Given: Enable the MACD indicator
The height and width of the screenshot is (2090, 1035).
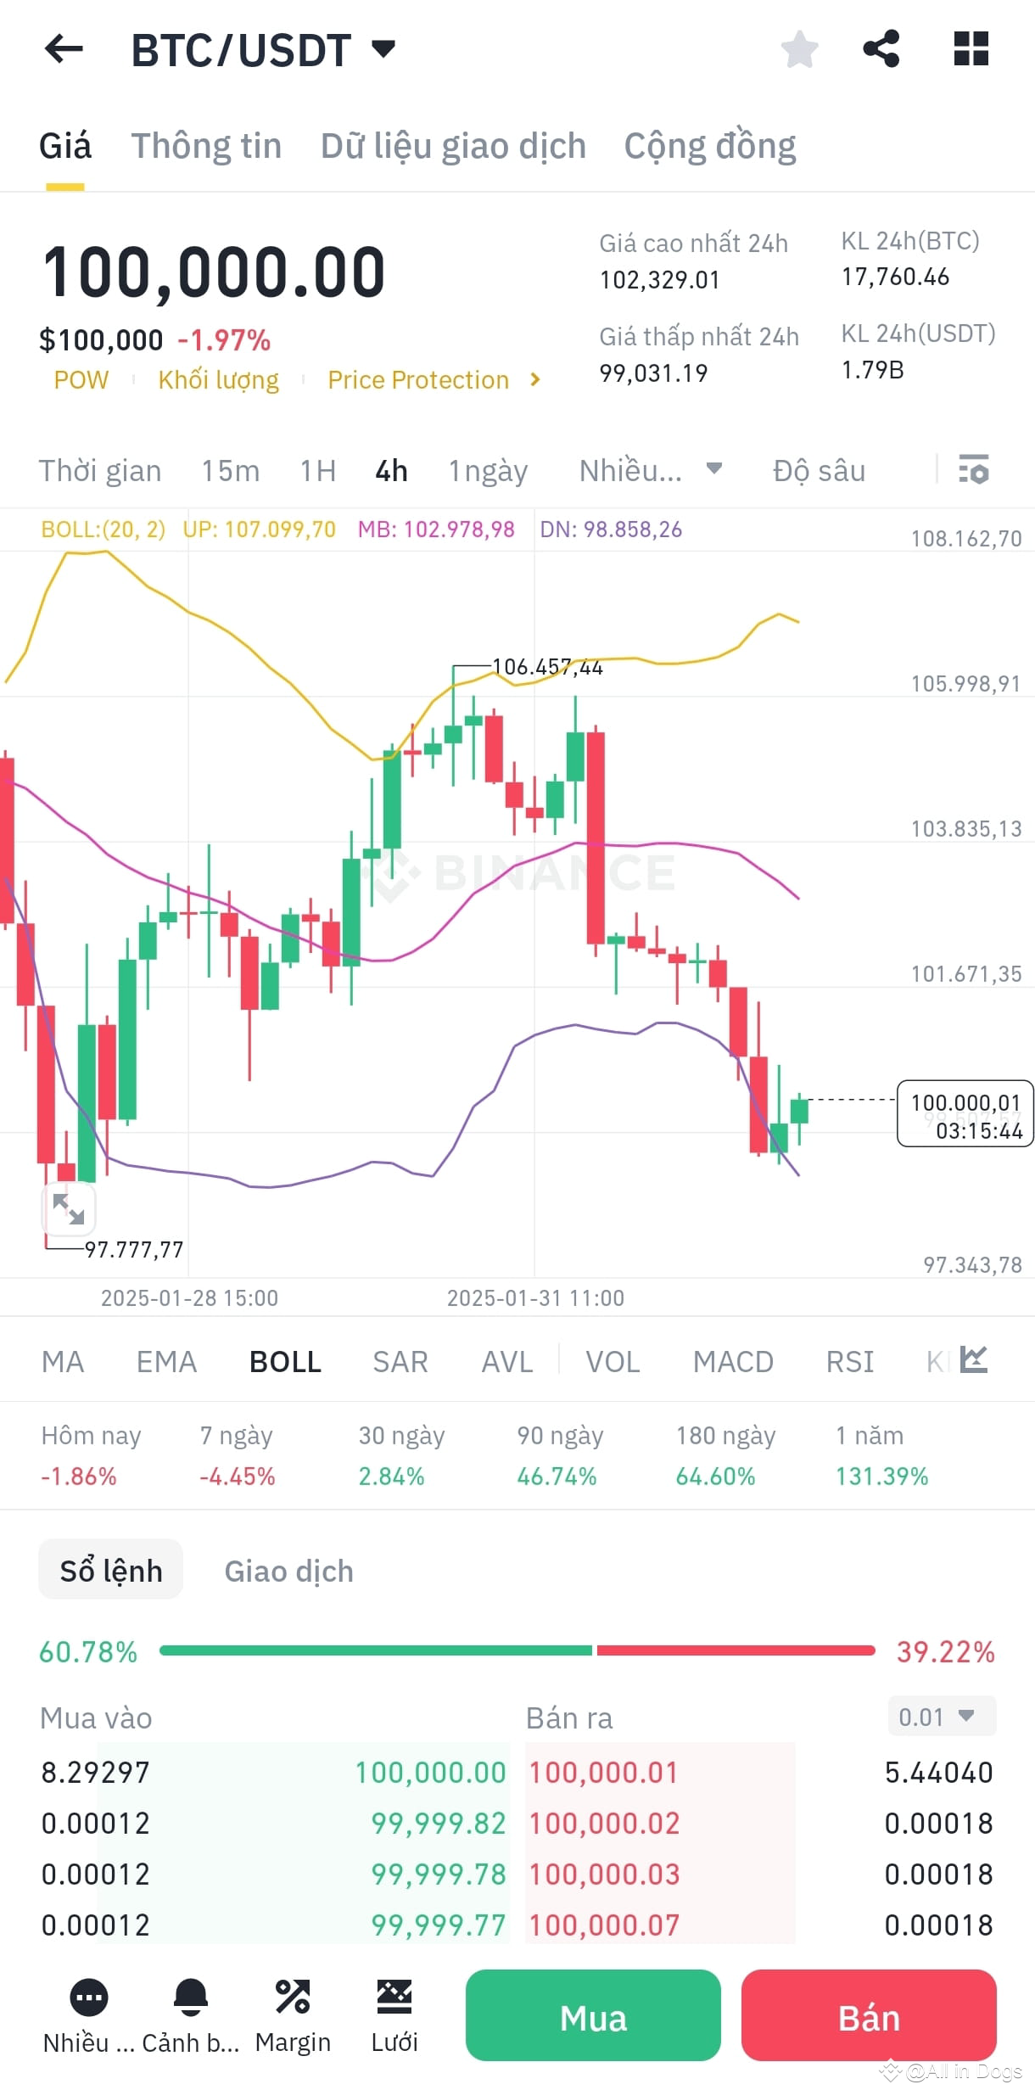Looking at the screenshot, I should click(x=733, y=1361).
